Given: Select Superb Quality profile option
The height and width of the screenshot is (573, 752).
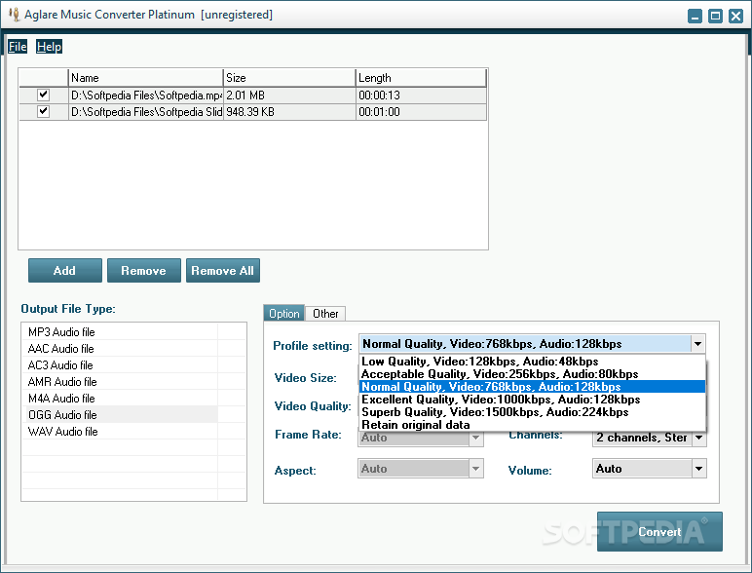Looking at the screenshot, I should 532,412.
